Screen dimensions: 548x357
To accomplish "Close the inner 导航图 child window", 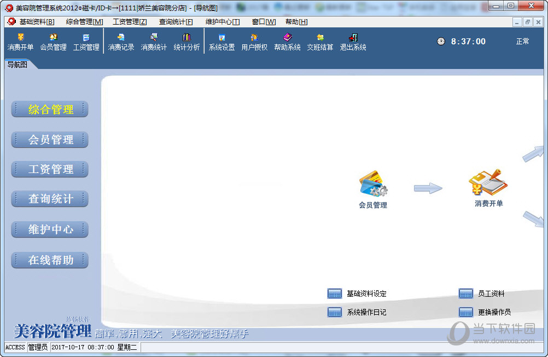I will coord(538,22).
